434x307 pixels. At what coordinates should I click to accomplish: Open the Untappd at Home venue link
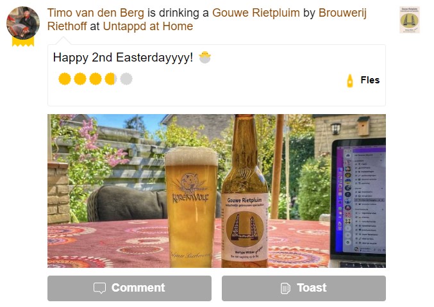point(148,26)
